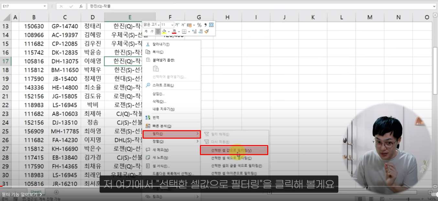Viewport: 438px width, 201px height.
Task: Click the 번역 translate entry
Action: pyautogui.click(x=171, y=118)
